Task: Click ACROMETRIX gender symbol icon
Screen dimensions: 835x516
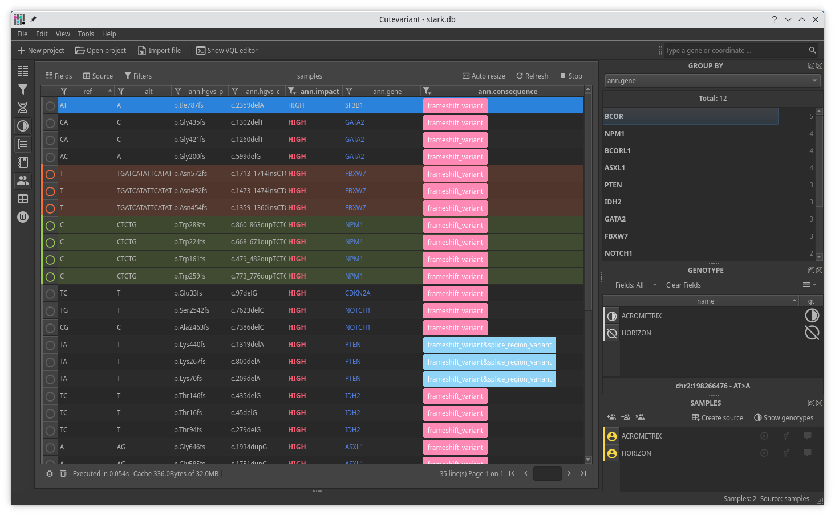Action: [x=787, y=436]
